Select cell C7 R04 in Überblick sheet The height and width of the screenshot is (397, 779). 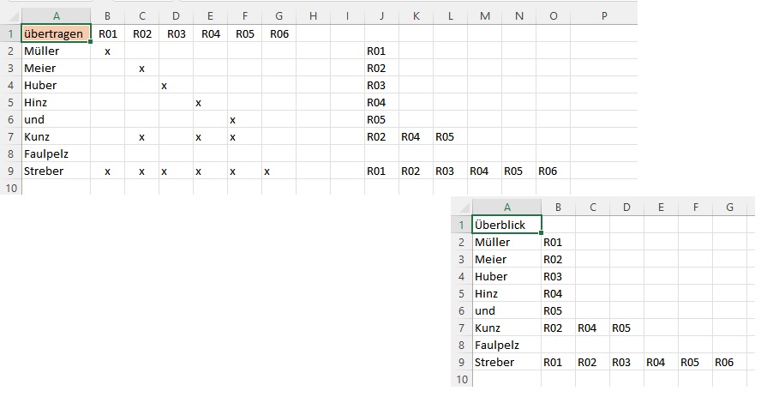[592, 328]
